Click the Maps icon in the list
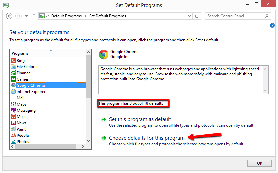 tap(14, 104)
